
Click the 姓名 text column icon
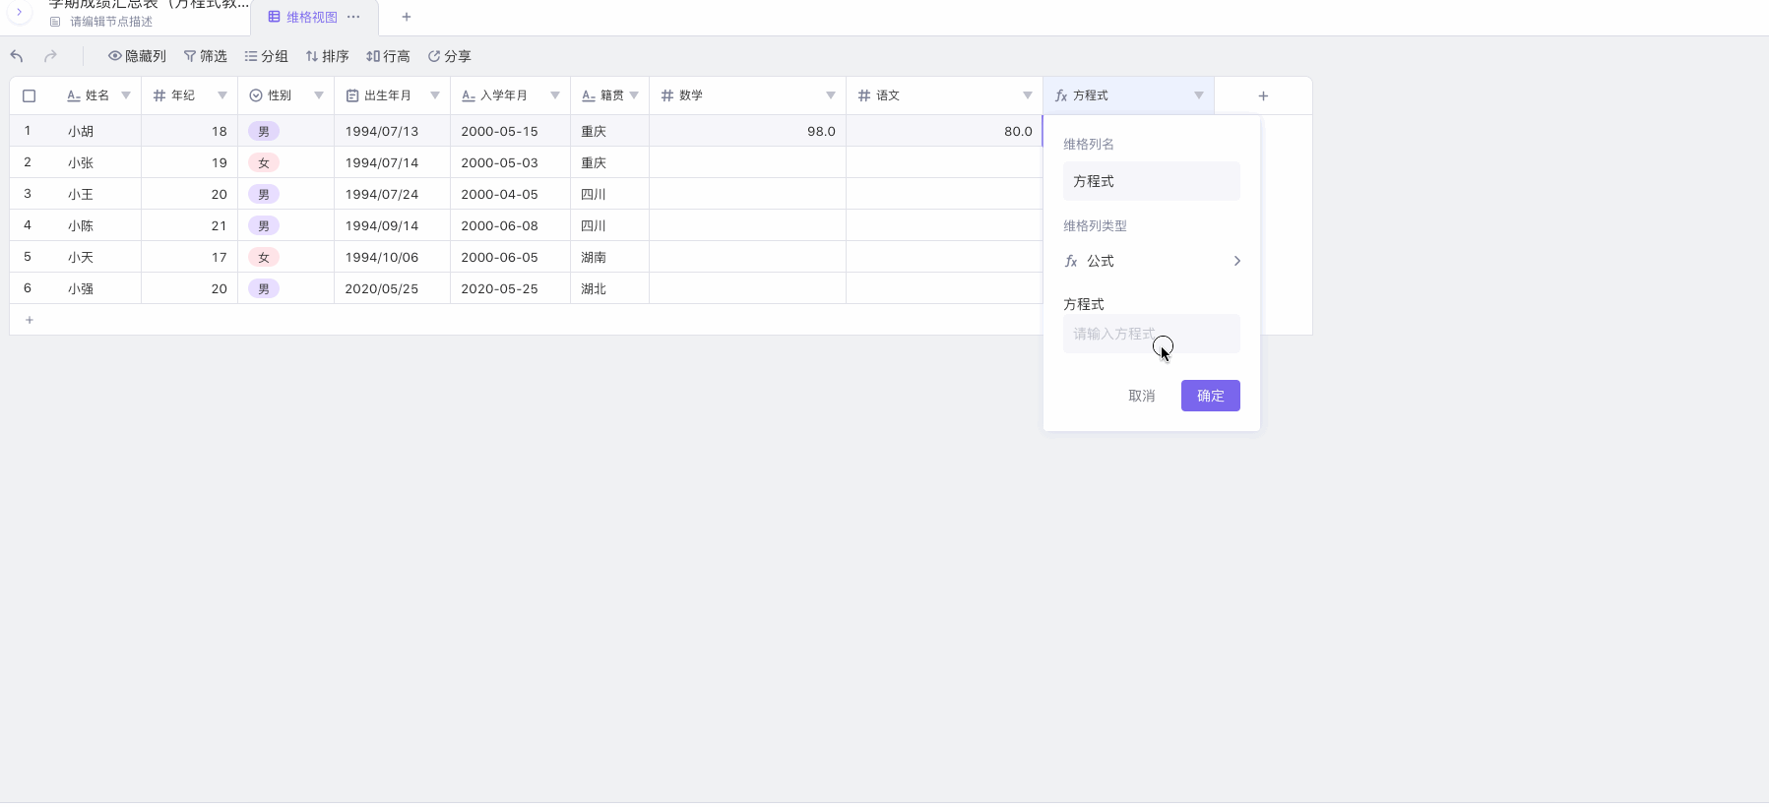click(x=74, y=95)
